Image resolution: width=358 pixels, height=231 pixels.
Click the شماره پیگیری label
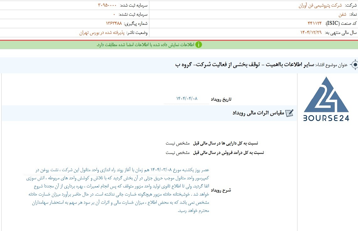tap(136, 24)
